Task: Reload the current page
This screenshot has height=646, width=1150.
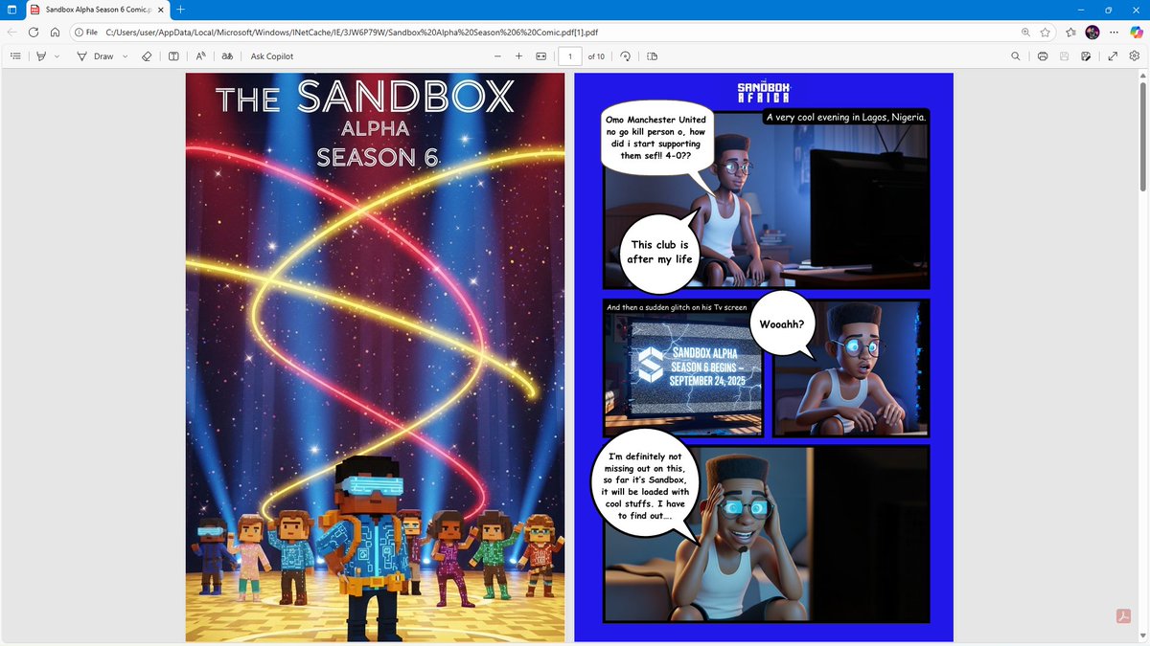Action: point(34,32)
